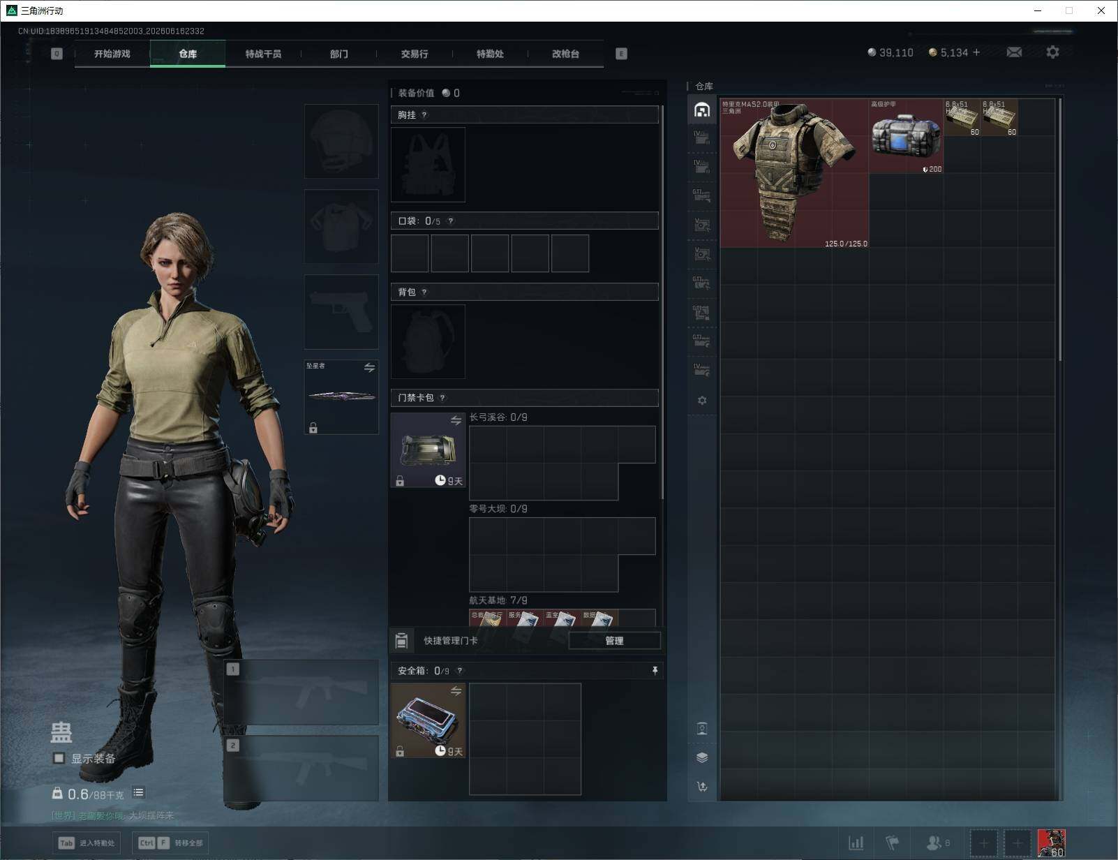The width and height of the screenshot is (1118, 860).
Task: Toggle the pin icon on 安全箱 header
Action: click(655, 671)
